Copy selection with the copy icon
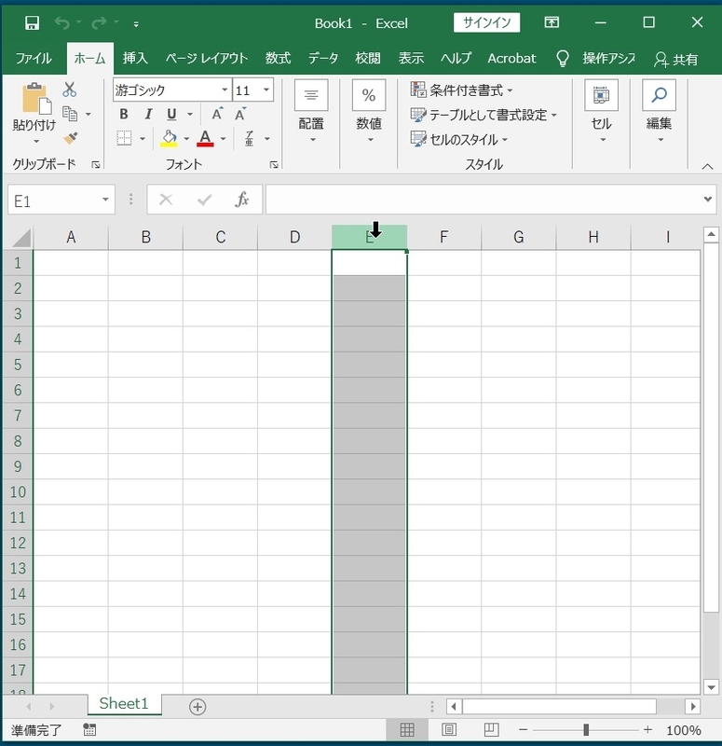722x746 pixels. coord(70,114)
